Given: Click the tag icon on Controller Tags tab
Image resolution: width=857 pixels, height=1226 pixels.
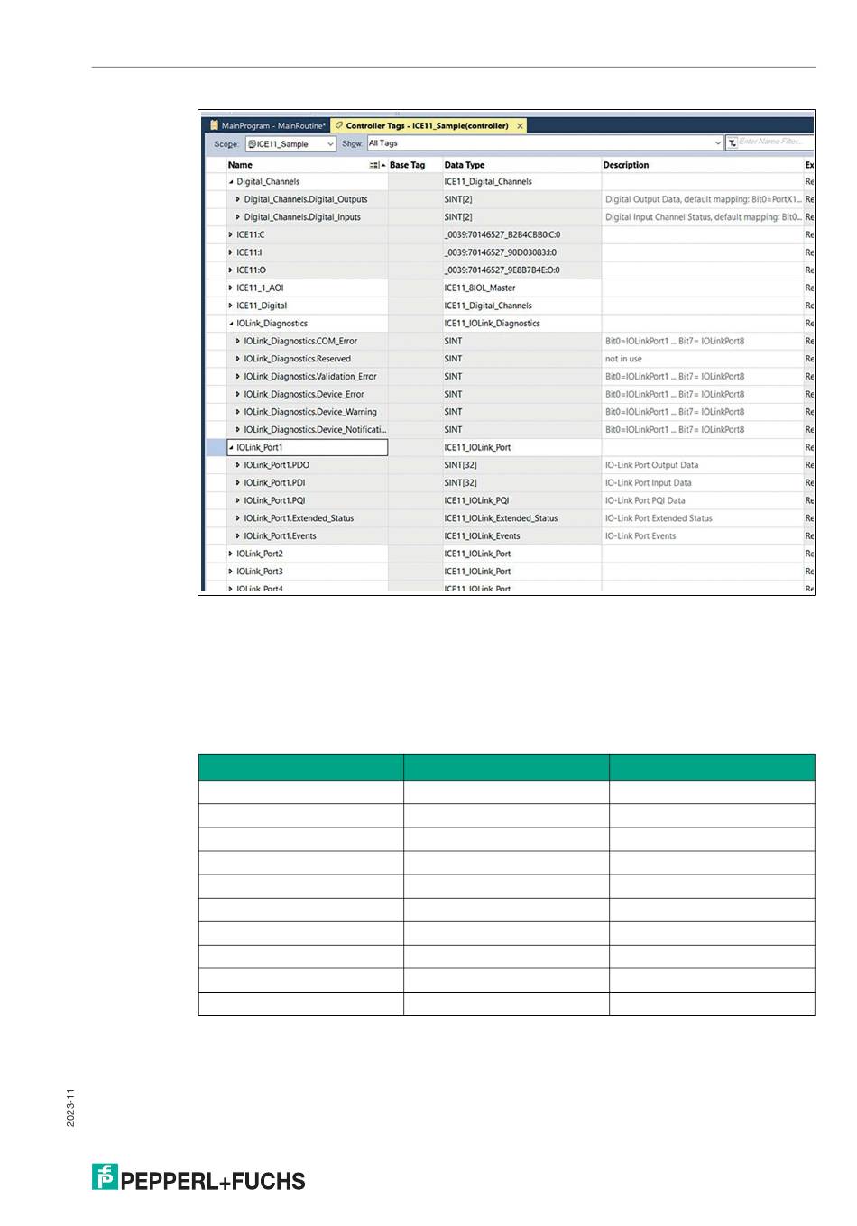Looking at the screenshot, I should [339, 126].
